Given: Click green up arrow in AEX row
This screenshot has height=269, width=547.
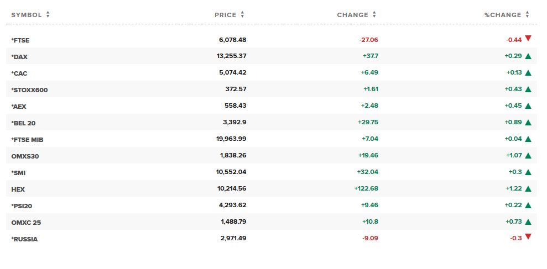Looking at the screenshot, I should [528, 106].
